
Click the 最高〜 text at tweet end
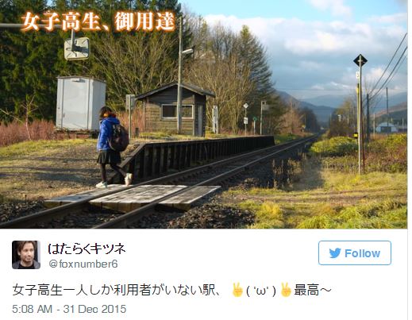[313, 290]
